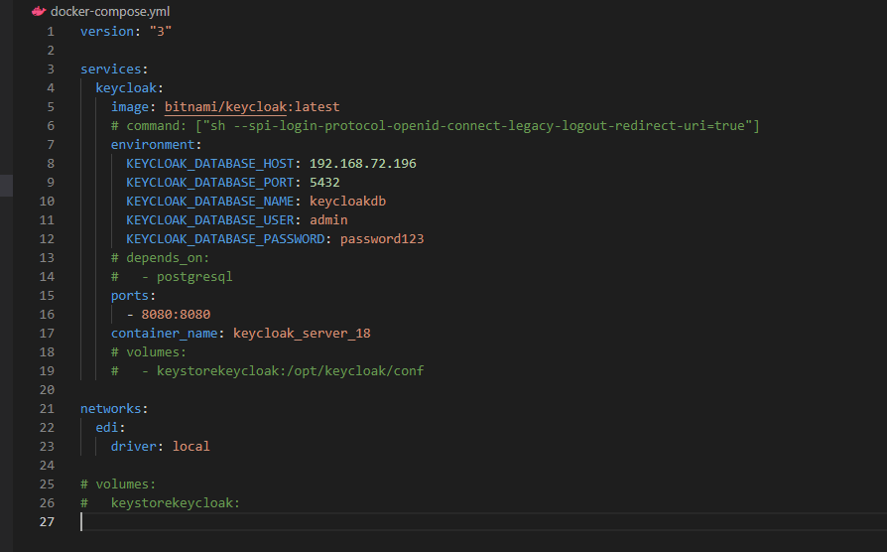Click the commented command line with legacy-logout-redirect-uri
Screen dimensions: 887x552
(x=435, y=126)
